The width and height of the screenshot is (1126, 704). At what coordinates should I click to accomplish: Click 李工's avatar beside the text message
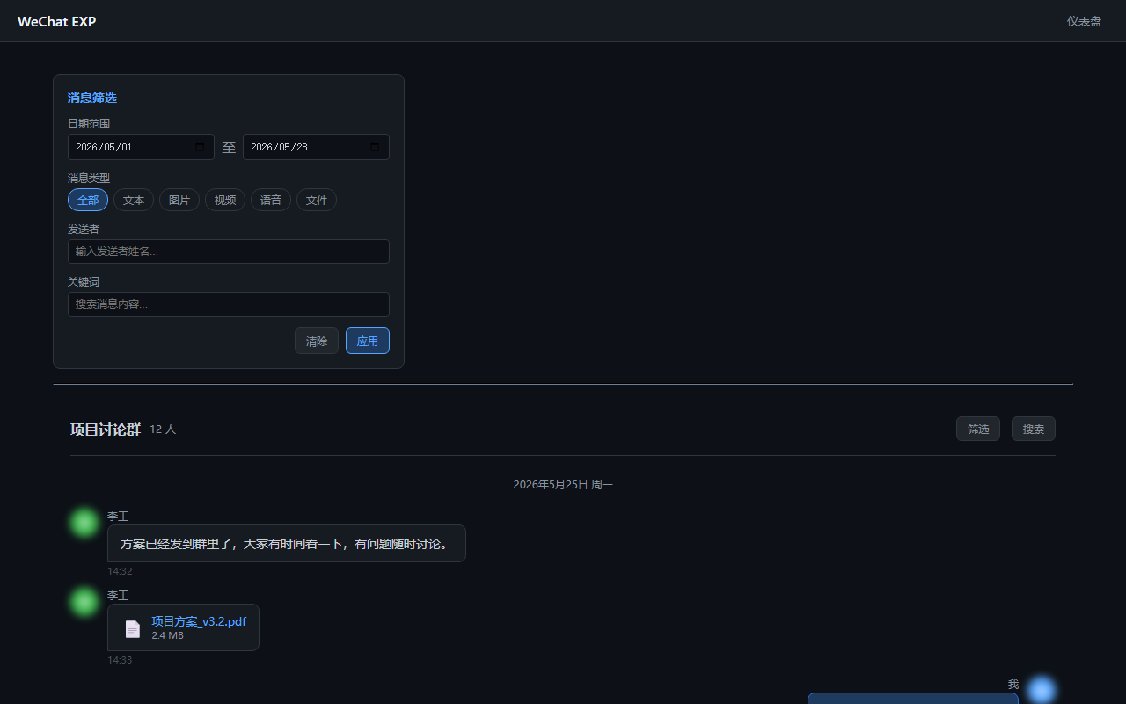[84, 523]
